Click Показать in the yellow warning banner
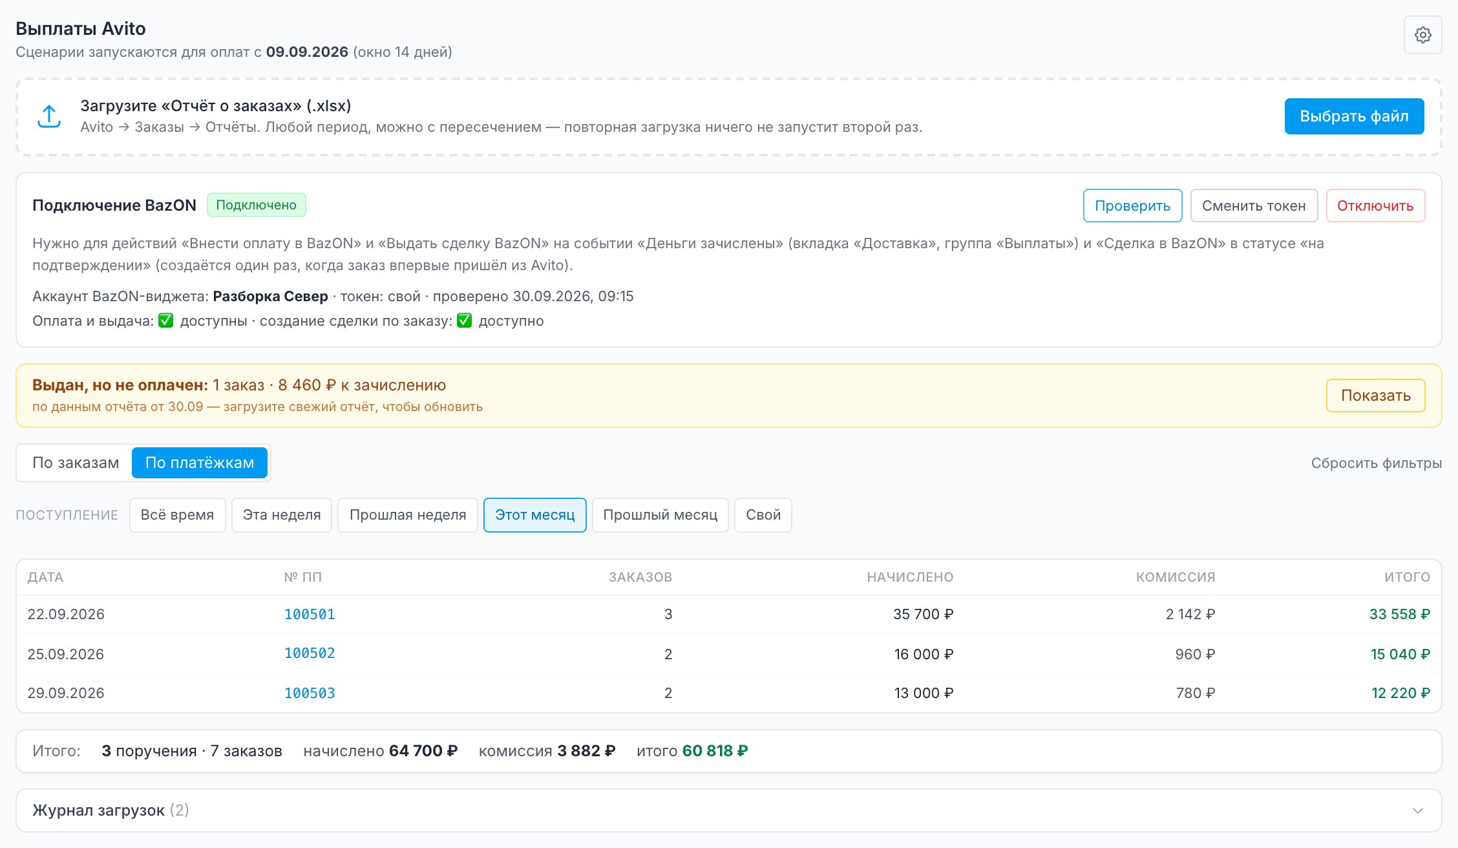The width and height of the screenshot is (1458, 848). [1375, 396]
